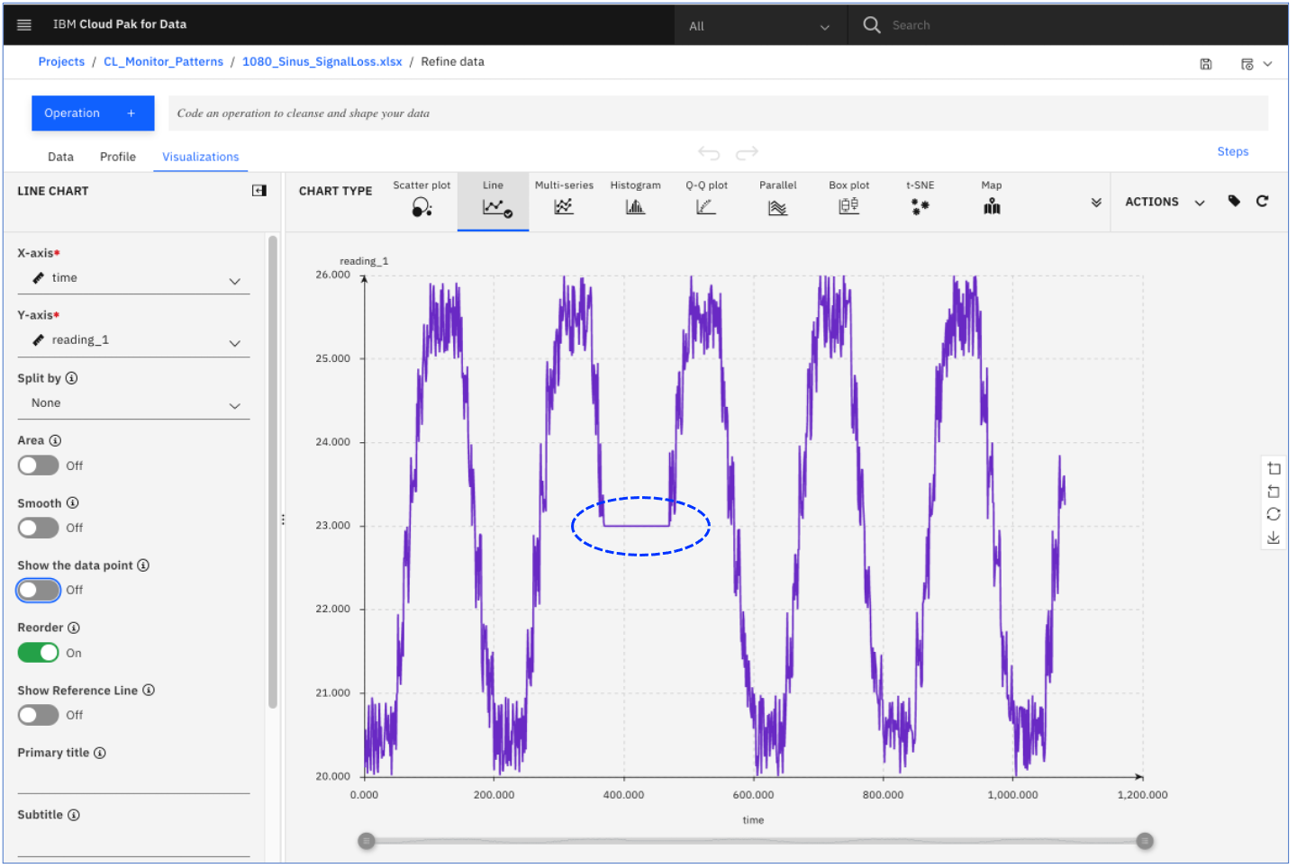Click the panel divider drag handle
1297x868 pixels.
pyautogui.click(x=283, y=520)
